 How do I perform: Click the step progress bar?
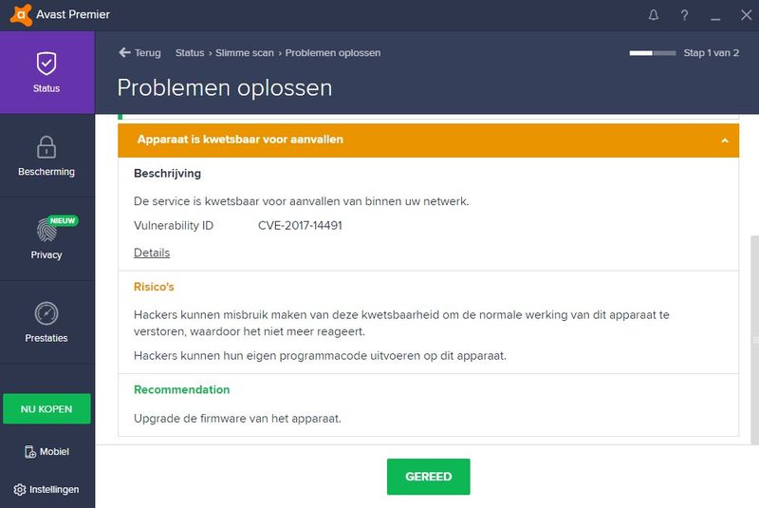[652, 53]
